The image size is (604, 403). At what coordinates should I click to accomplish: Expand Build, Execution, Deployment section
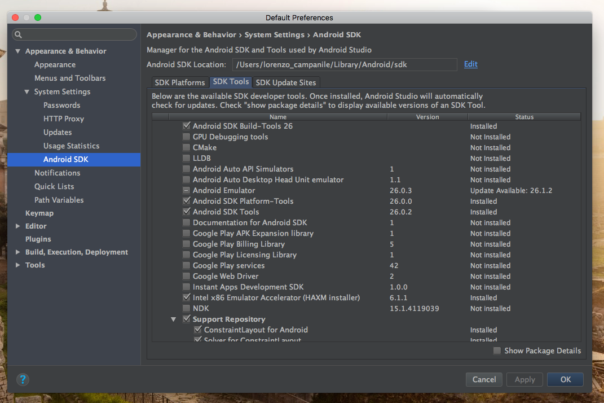click(x=17, y=252)
